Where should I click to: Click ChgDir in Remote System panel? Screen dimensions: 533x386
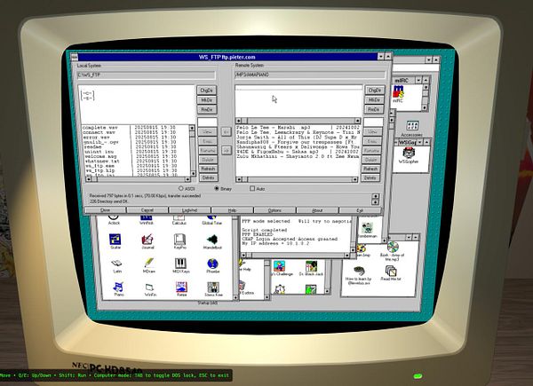click(375, 90)
